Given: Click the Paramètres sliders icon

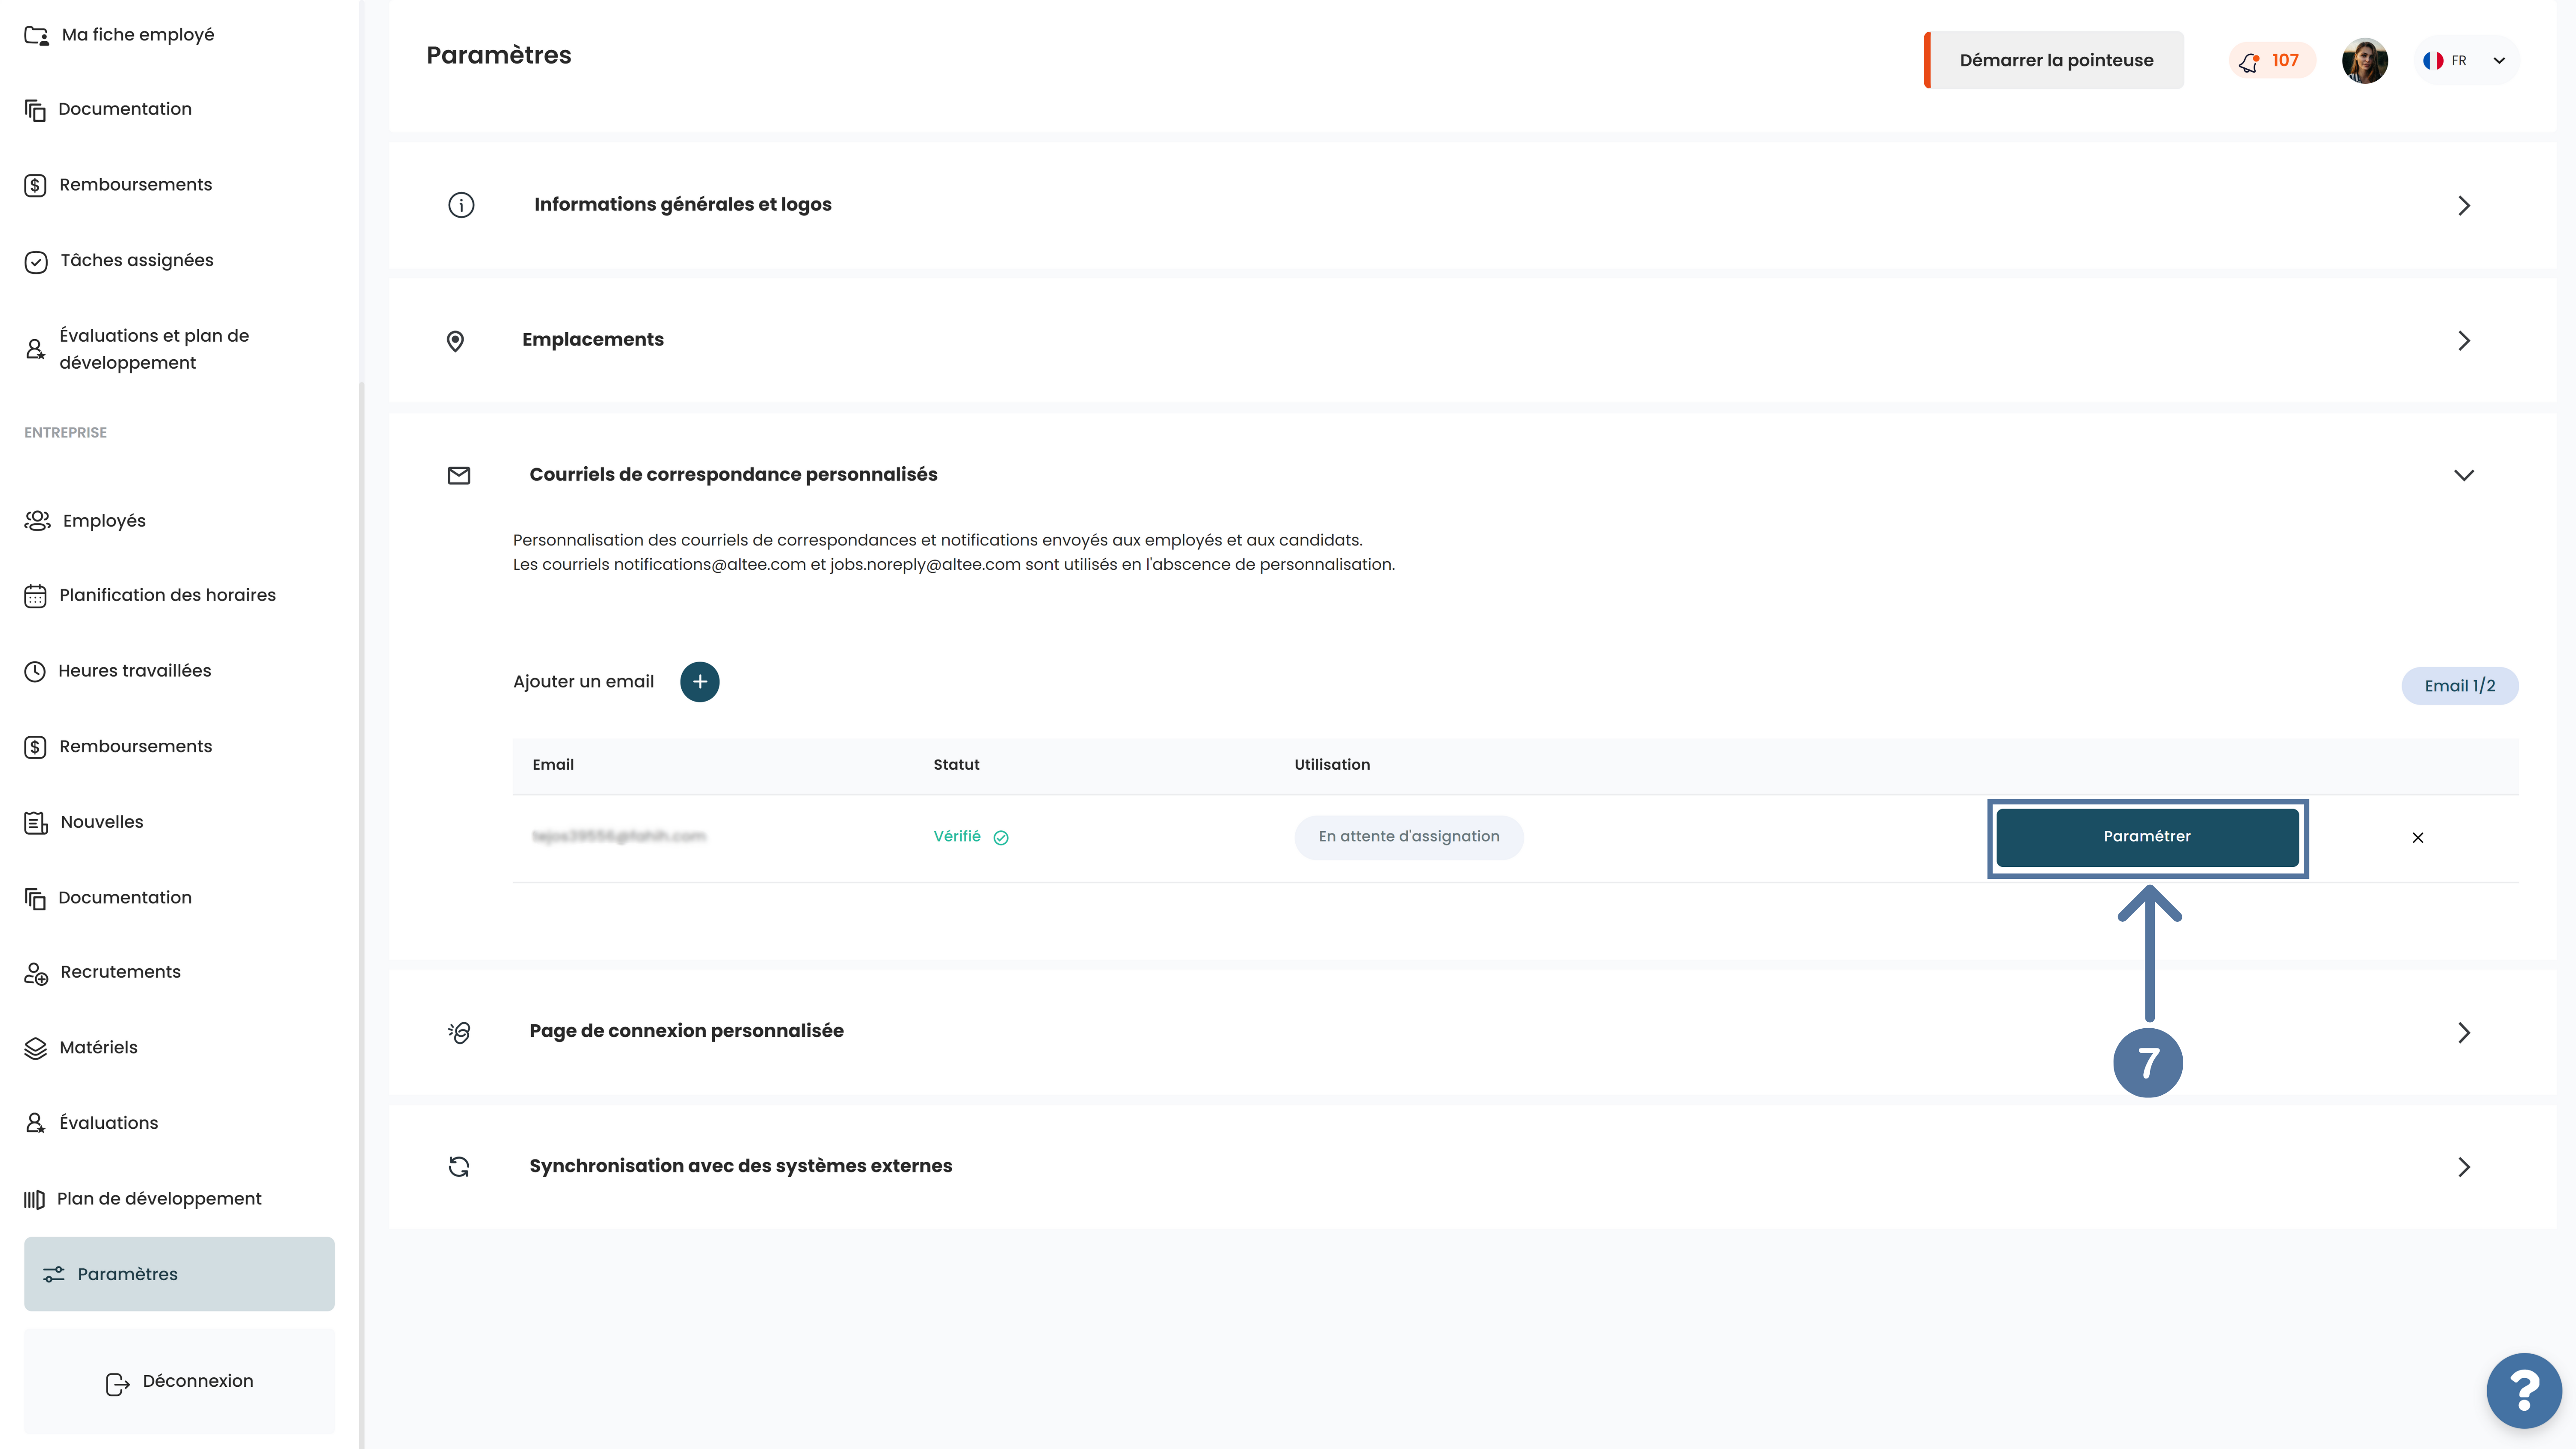Looking at the screenshot, I should pyautogui.click(x=54, y=1275).
